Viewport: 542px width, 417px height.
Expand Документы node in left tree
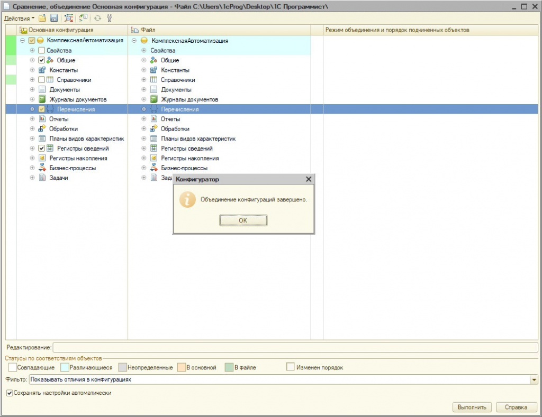[x=32, y=90]
